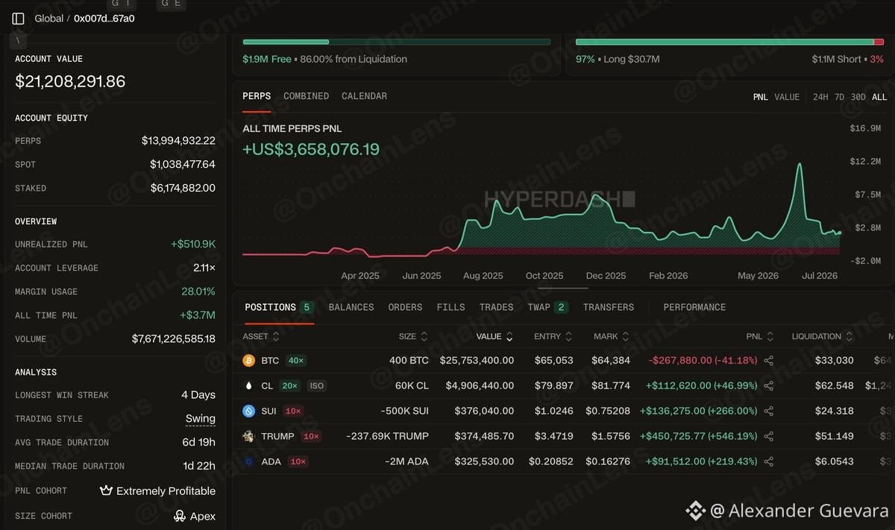
Task: Click BTC value $25,753,400.00
Action: (x=477, y=361)
